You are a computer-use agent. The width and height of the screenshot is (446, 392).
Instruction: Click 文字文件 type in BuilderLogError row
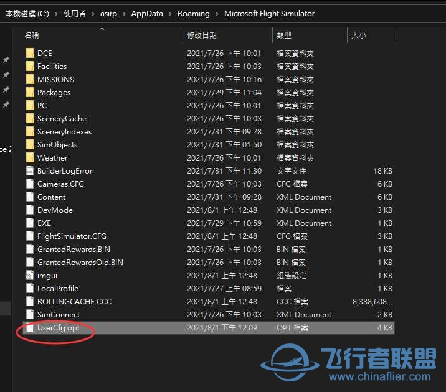pyautogui.click(x=292, y=170)
